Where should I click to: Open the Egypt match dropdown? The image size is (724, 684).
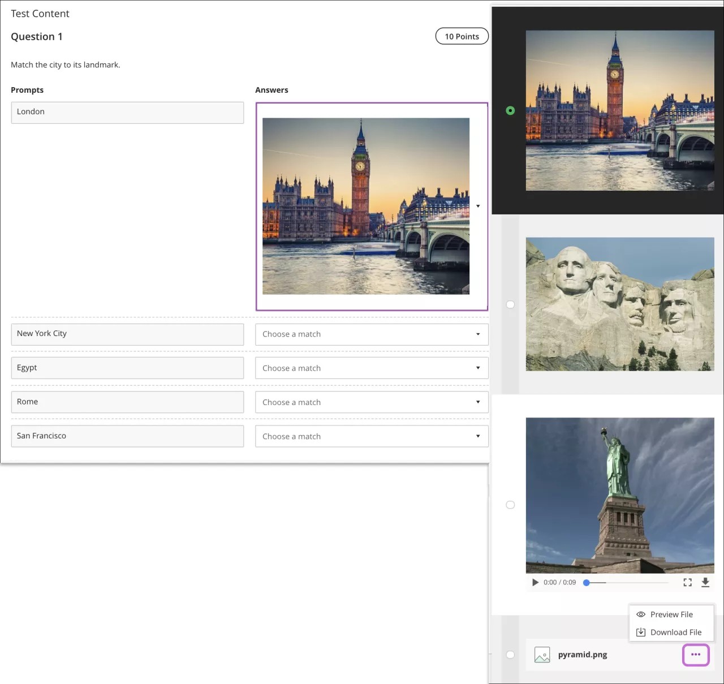pyautogui.click(x=371, y=368)
